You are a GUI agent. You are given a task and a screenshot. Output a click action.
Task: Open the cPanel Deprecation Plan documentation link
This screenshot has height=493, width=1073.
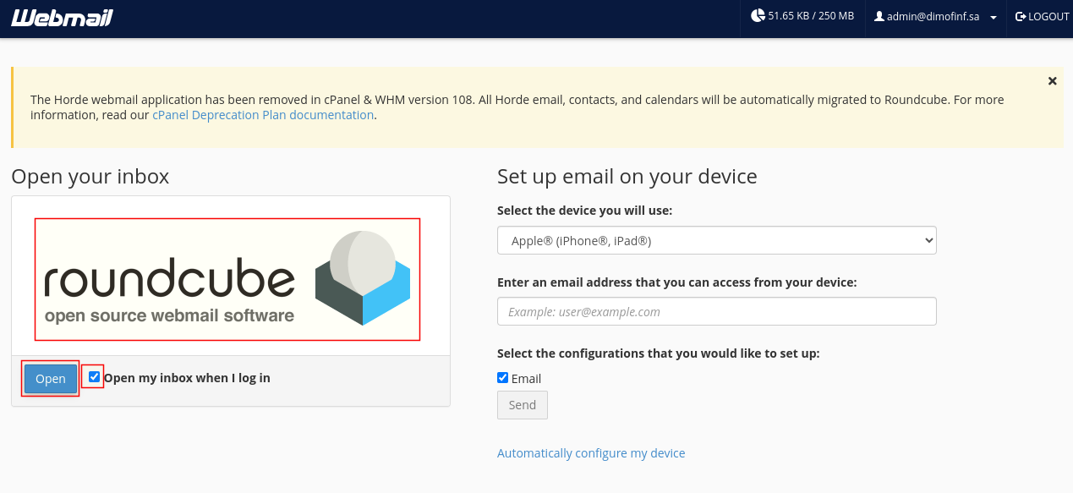(x=263, y=115)
